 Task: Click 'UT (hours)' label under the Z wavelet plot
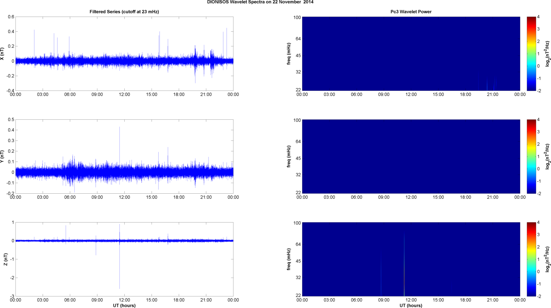pyautogui.click(x=411, y=305)
